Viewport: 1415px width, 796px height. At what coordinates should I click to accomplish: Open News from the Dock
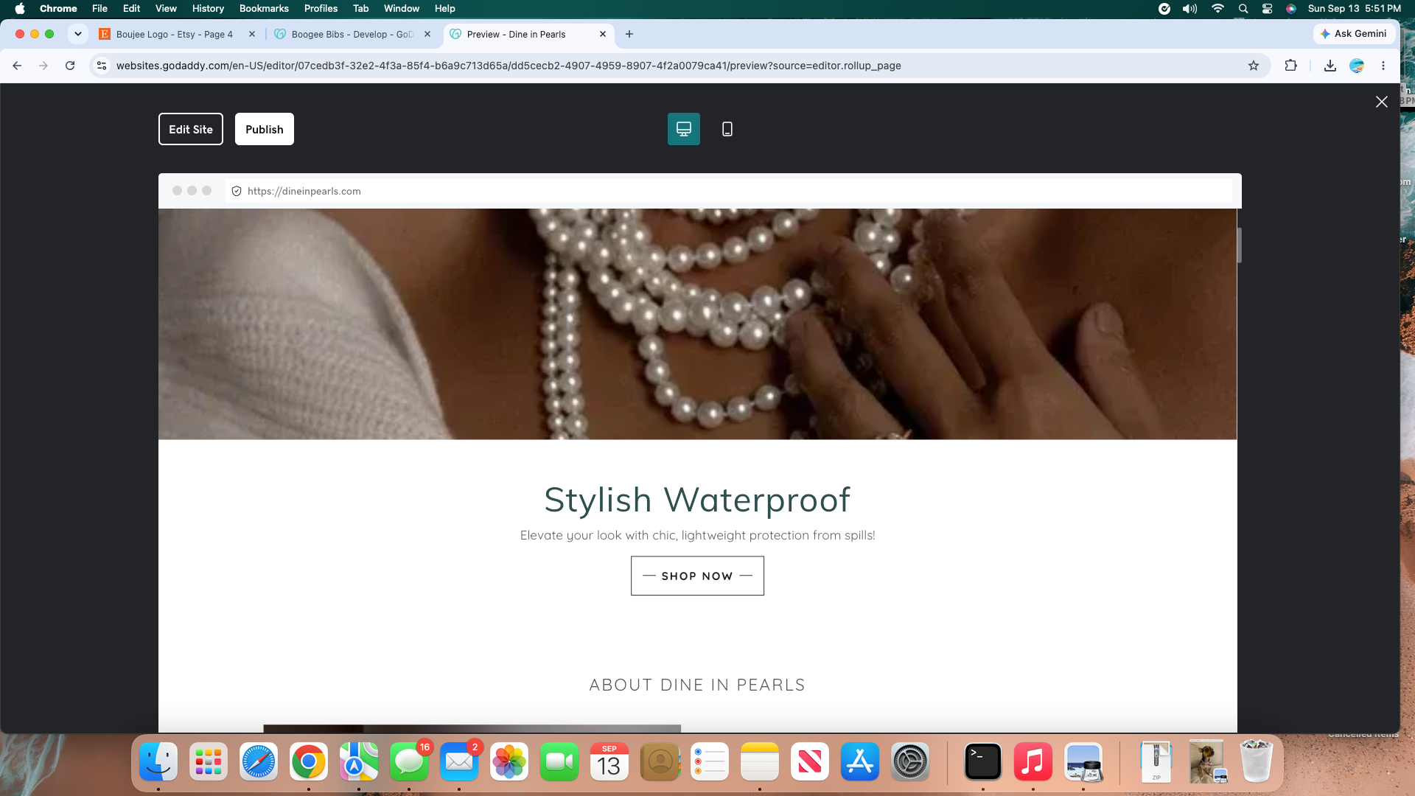810,761
